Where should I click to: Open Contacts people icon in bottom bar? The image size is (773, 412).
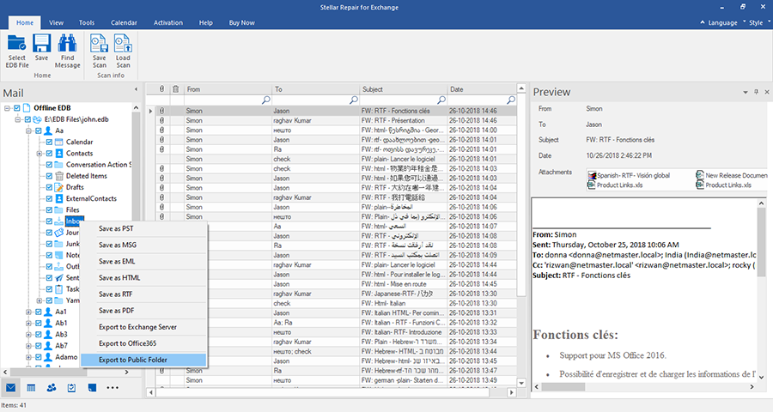pos(52,388)
